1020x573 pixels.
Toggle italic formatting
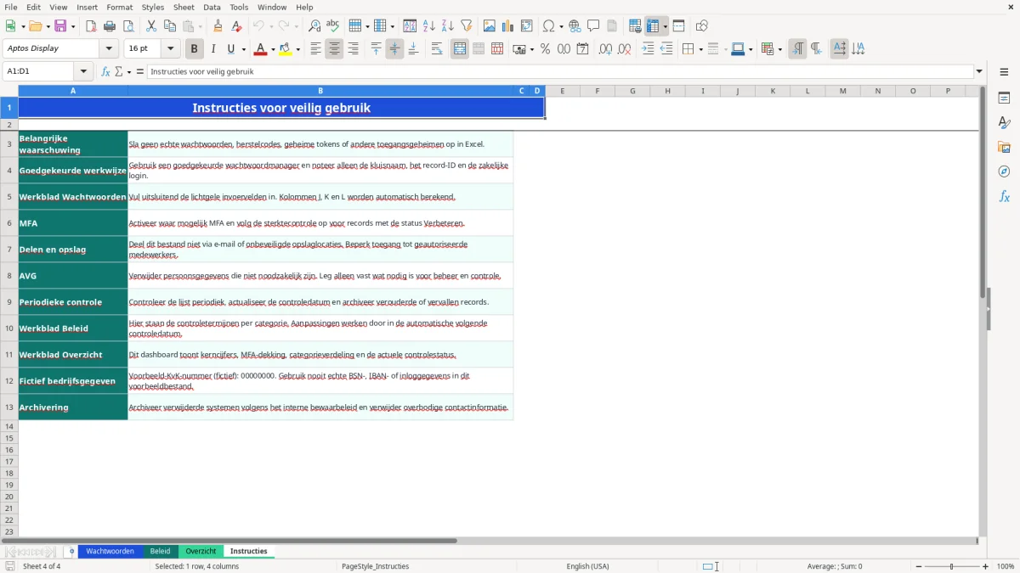pyautogui.click(x=213, y=49)
